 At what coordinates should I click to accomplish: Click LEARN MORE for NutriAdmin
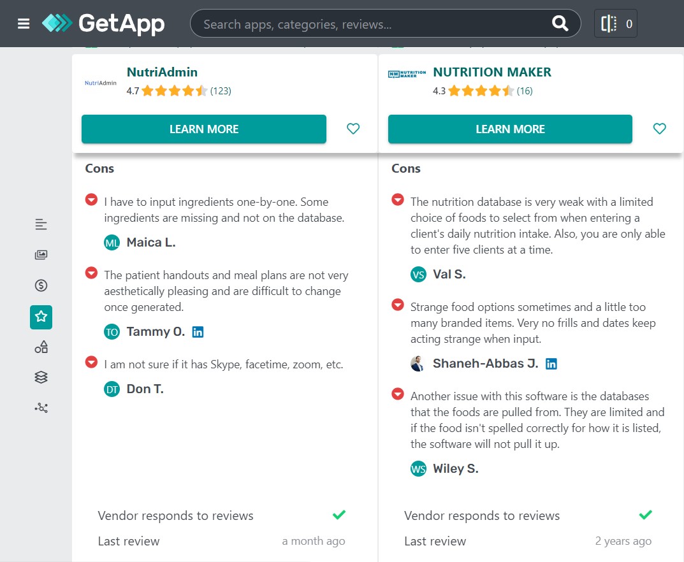tap(203, 129)
